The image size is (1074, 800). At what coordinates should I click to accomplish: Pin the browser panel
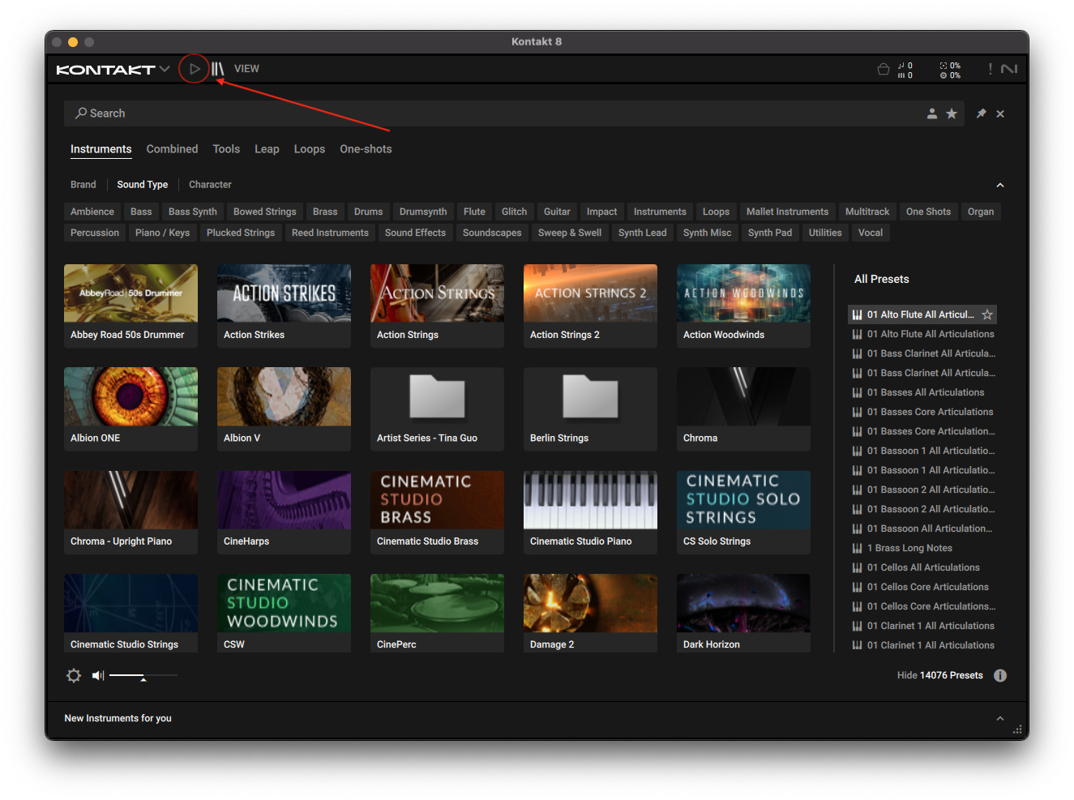click(x=981, y=113)
